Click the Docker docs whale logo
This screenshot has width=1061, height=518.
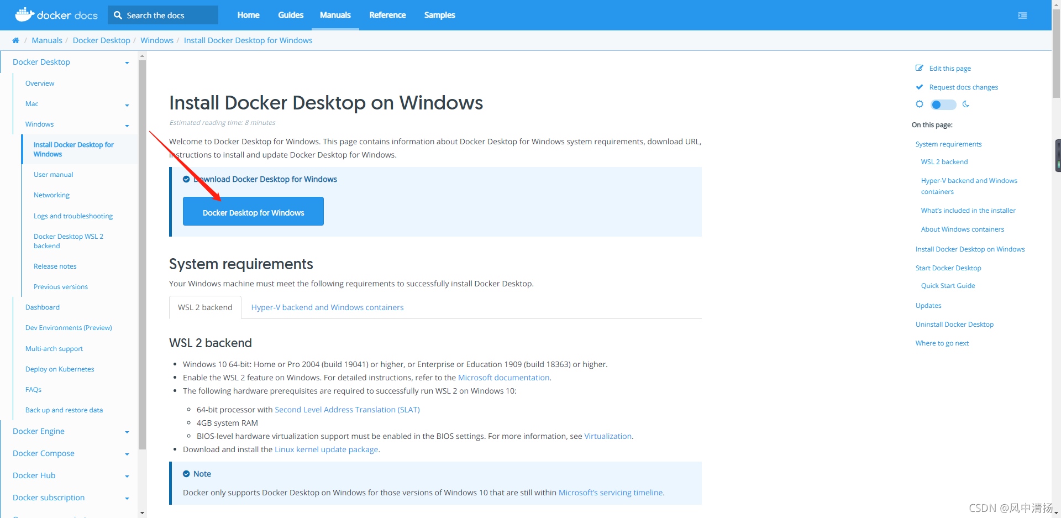point(56,15)
